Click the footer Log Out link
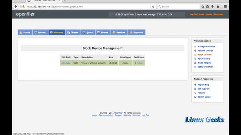Screen dimensions: 241x135 tap(145, 115)
